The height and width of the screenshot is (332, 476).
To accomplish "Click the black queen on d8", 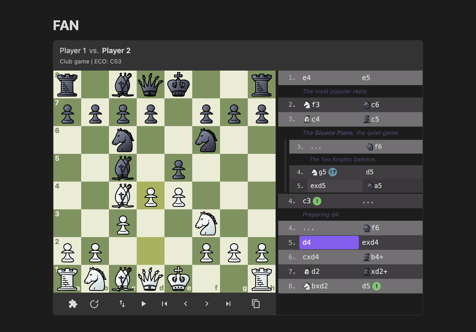I will (151, 85).
